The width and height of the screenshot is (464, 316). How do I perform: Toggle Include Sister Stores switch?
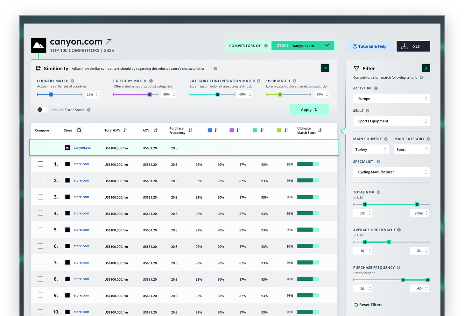42,109
